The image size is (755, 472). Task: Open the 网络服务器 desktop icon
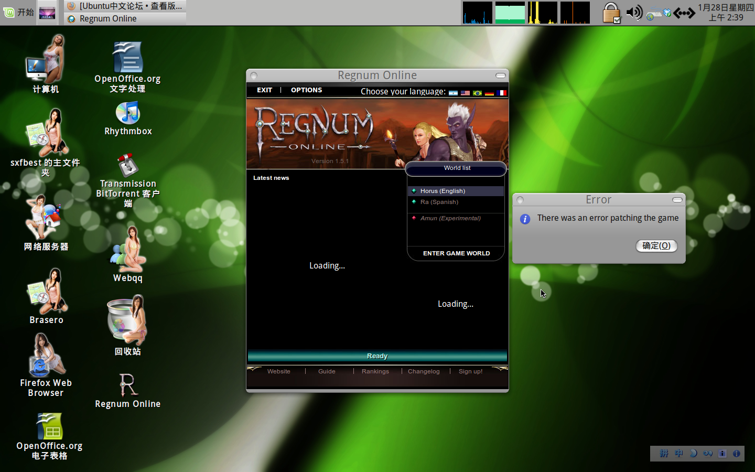(46, 223)
